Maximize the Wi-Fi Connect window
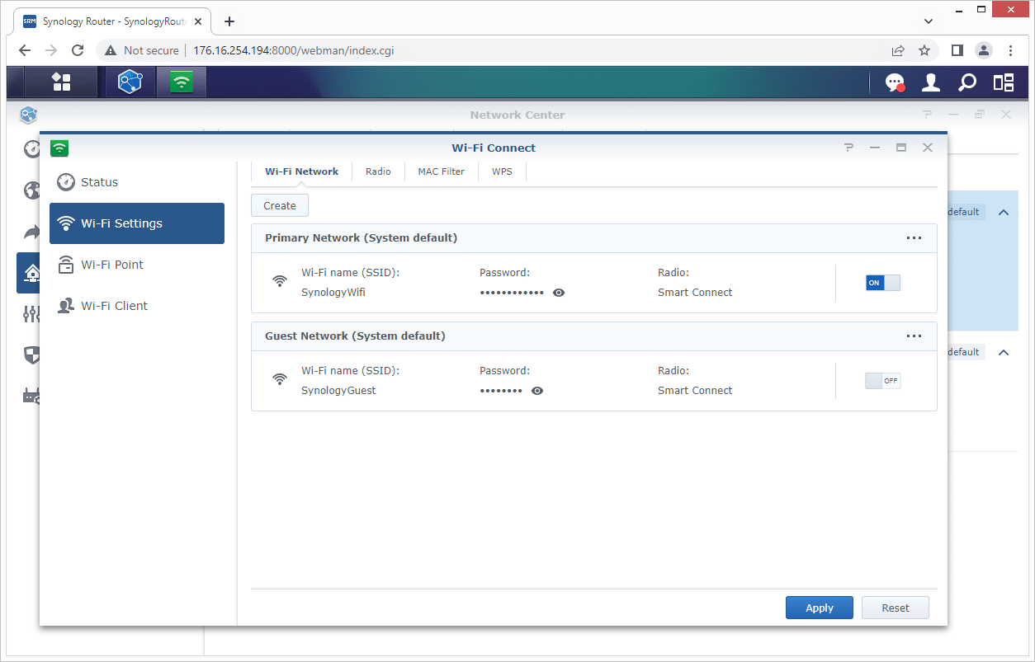The height and width of the screenshot is (662, 1035). pos(901,148)
